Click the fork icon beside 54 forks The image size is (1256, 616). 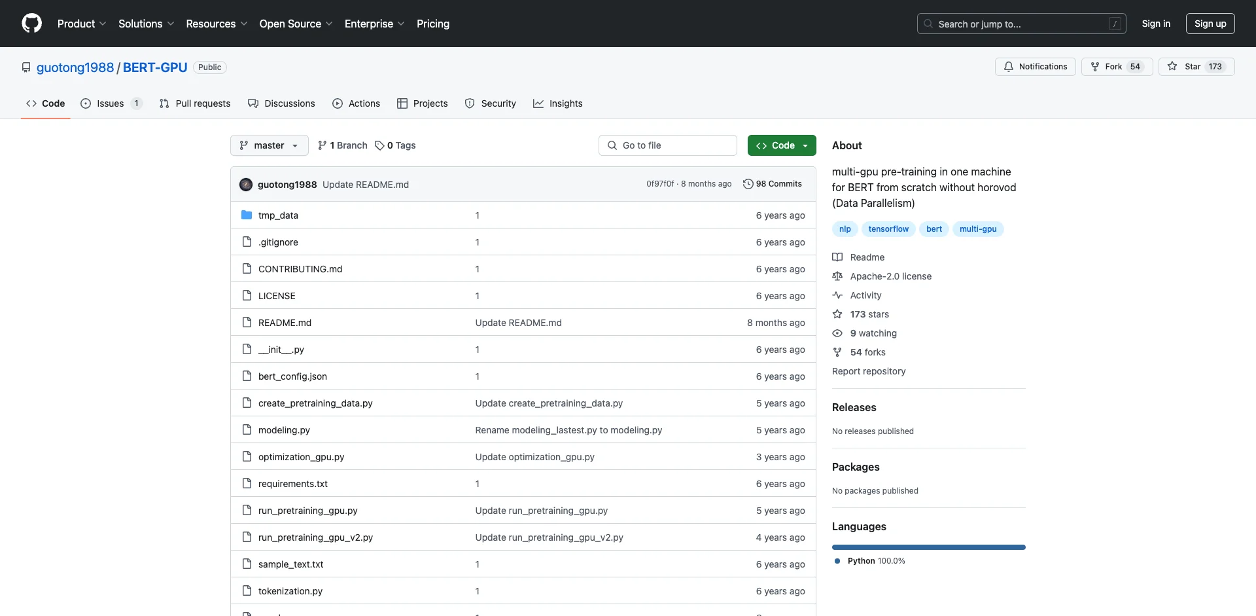(x=837, y=352)
